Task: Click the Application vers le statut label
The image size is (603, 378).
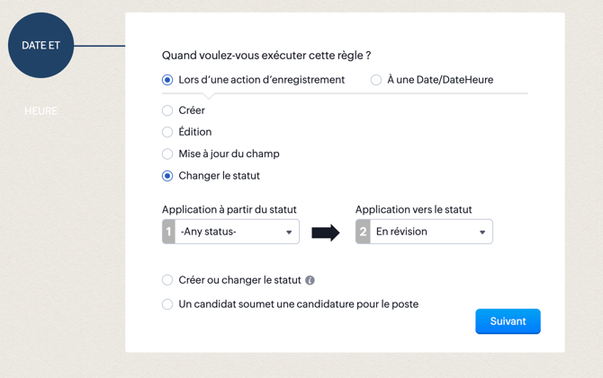Action: 413,209
